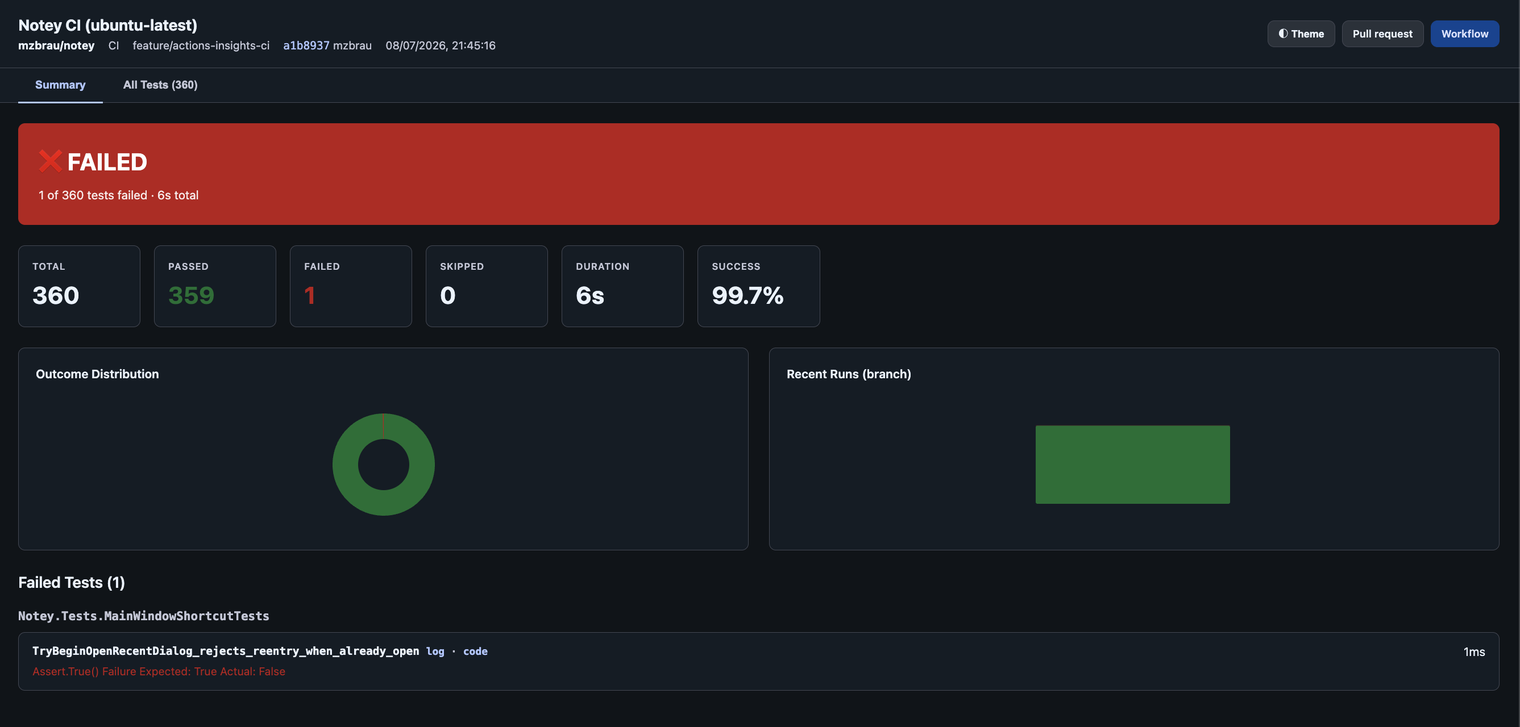Click the FAILED banner heading

(x=107, y=162)
